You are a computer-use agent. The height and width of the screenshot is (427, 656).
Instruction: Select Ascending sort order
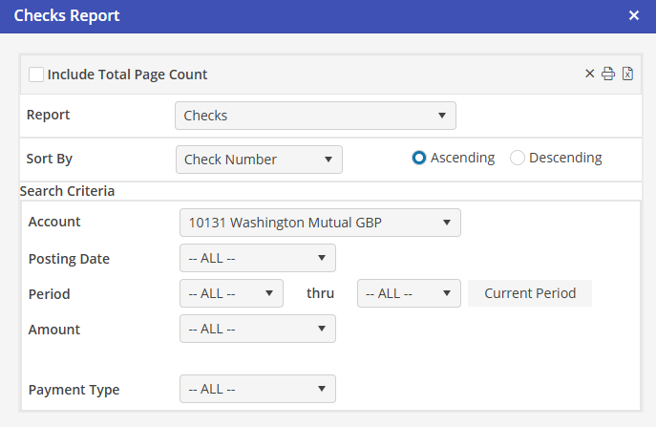click(x=418, y=158)
